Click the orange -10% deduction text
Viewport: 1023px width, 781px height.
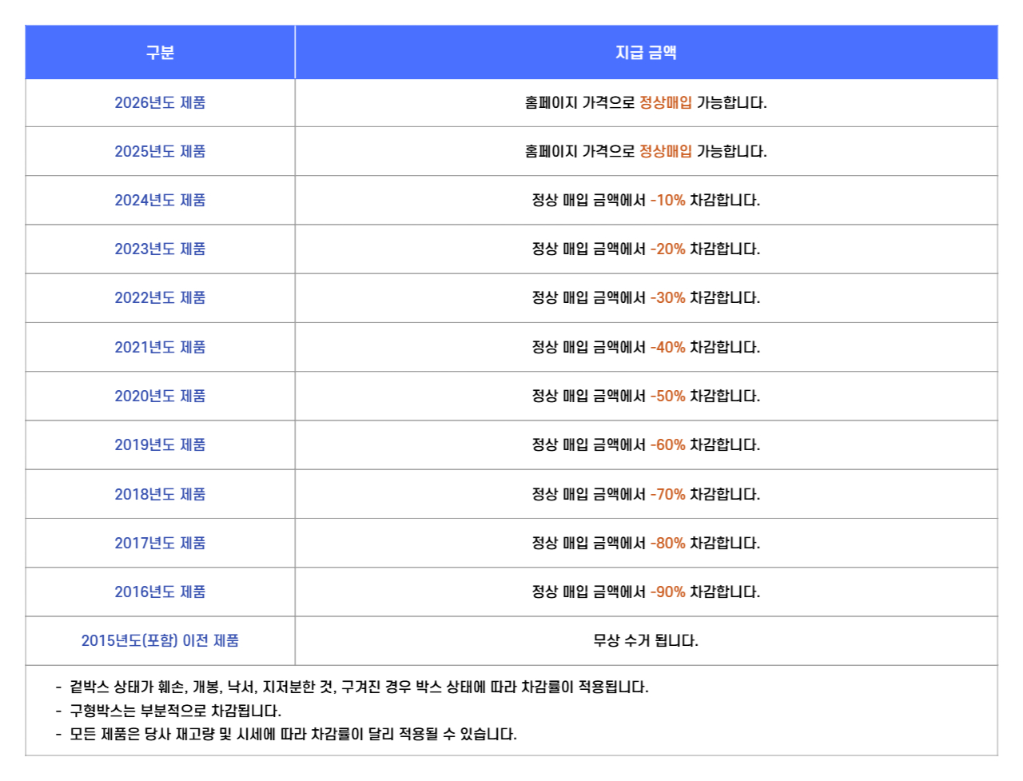point(668,200)
